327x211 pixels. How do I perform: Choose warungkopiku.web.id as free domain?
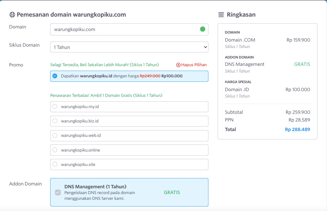pos(55,135)
